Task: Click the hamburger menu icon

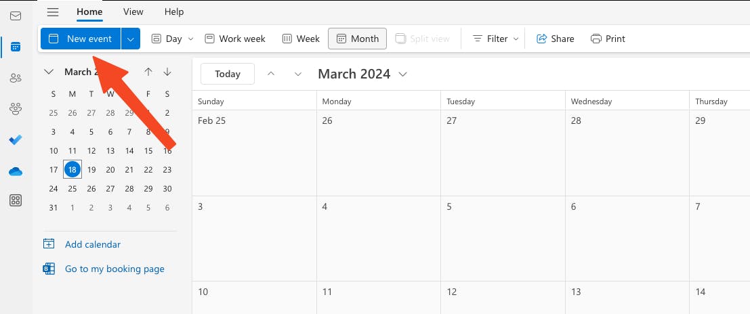Action: [x=53, y=12]
